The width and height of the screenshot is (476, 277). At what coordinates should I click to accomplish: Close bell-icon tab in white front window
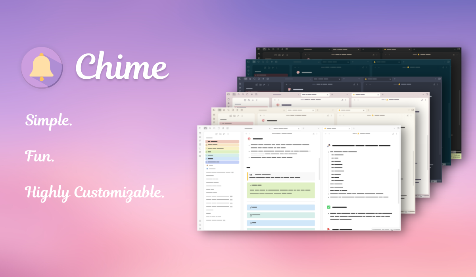349,128
